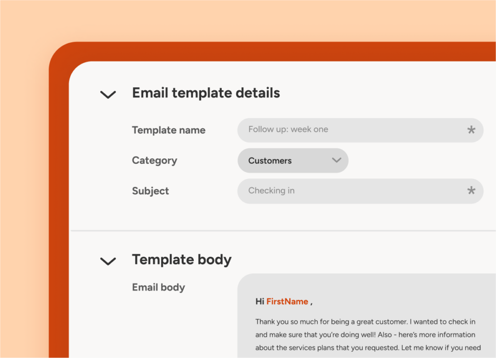Click the Checking in subject field
This screenshot has width=496, height=358.
(x=339, y=191)
